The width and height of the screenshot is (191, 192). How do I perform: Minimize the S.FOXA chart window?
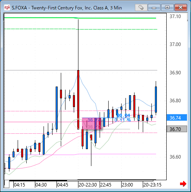[x=154, y=7]
